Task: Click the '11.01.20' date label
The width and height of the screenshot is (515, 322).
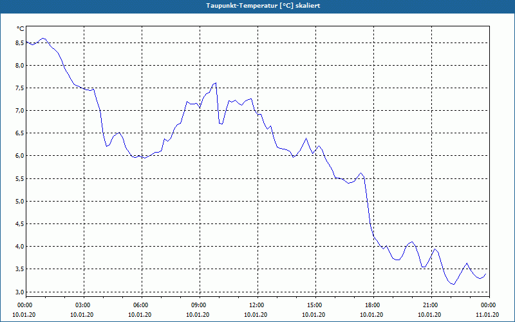Action: pos(487,315)
